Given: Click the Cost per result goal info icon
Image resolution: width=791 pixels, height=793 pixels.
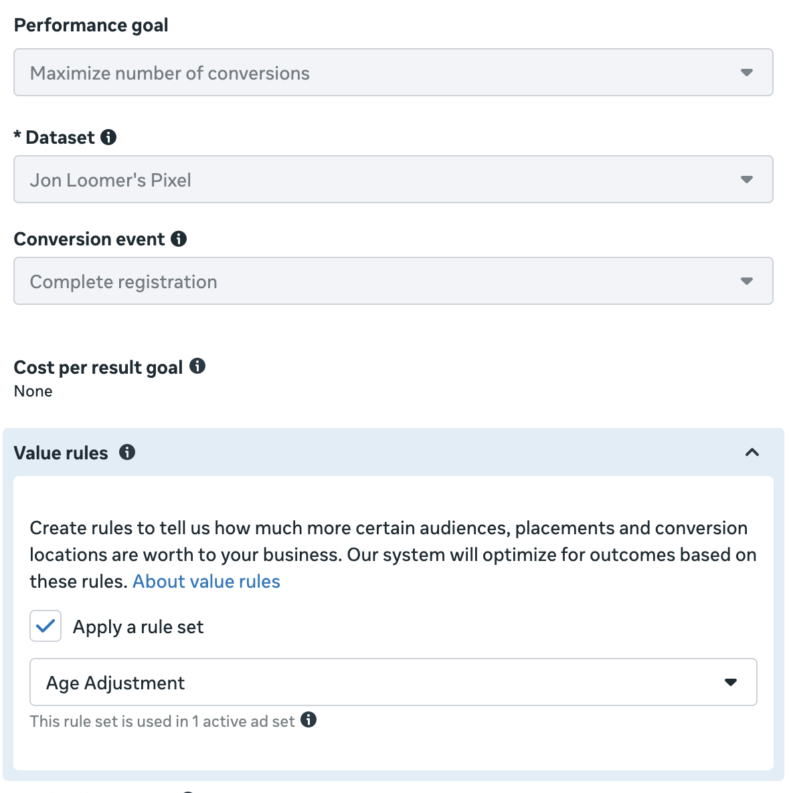Looking at the screenshot, I should tap(197, 366).
